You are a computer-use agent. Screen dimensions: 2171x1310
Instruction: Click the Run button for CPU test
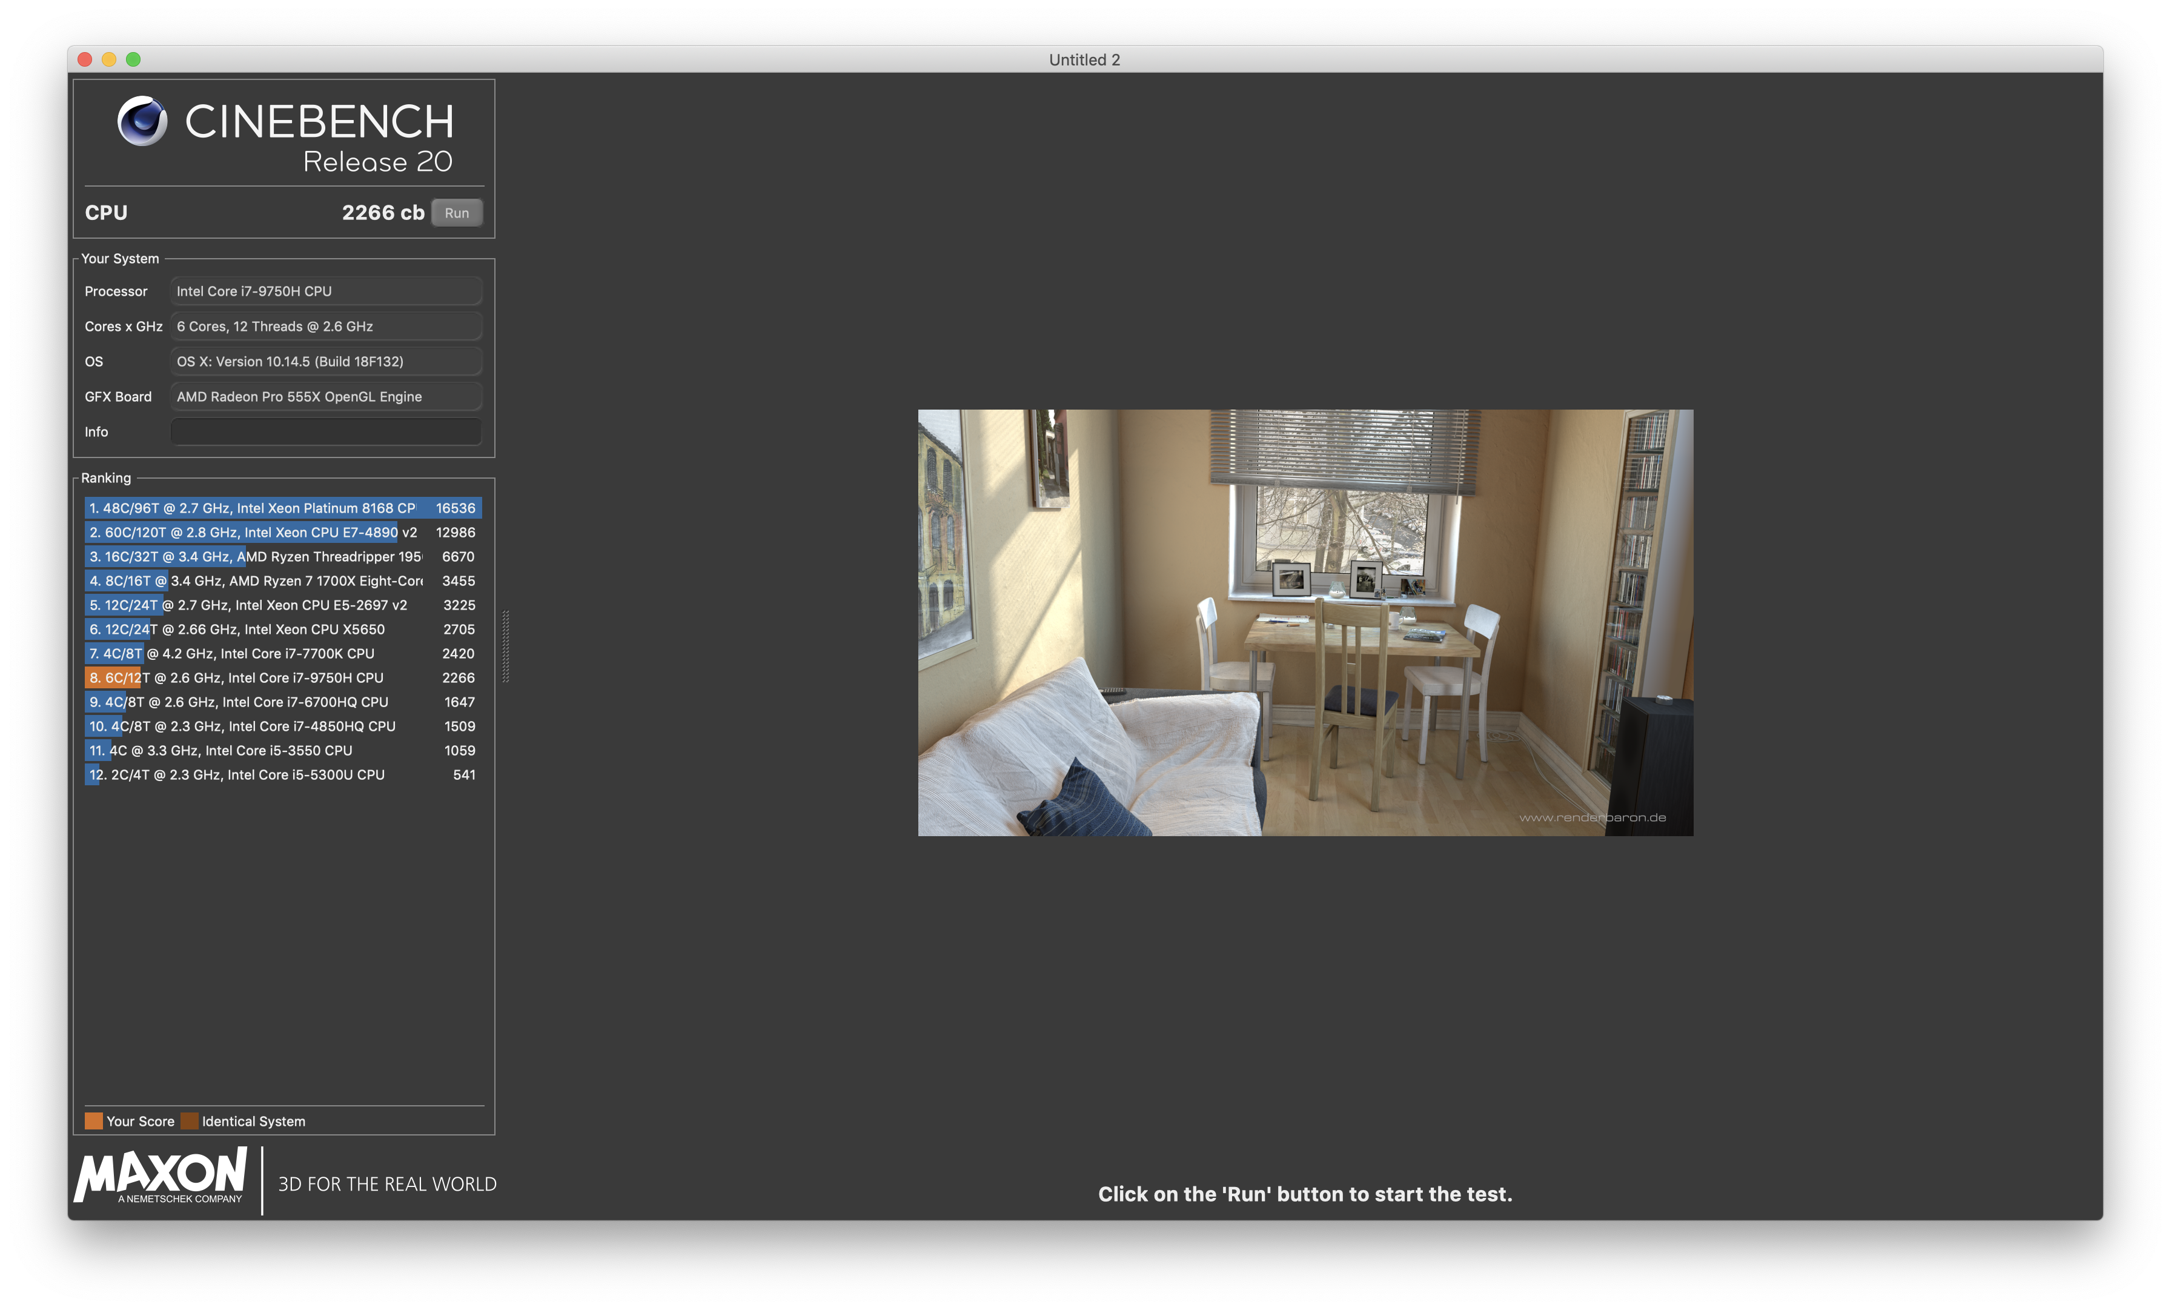456,213
